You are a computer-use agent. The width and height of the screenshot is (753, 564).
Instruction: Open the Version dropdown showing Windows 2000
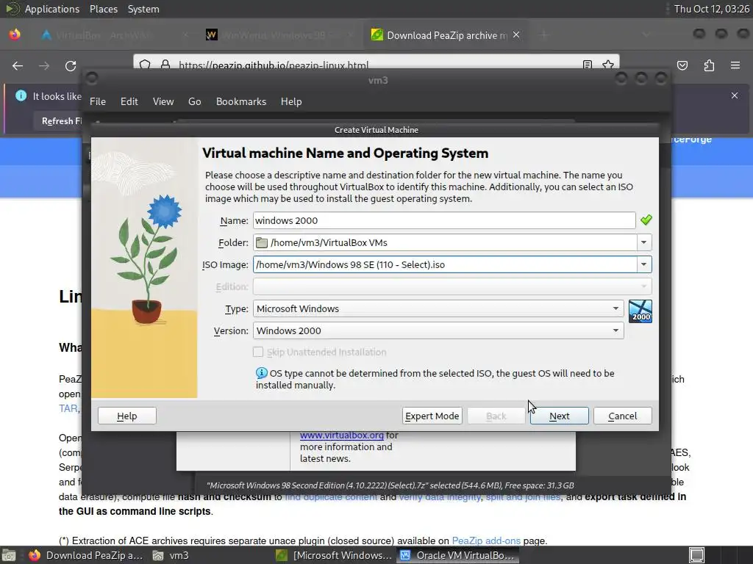click(x=438, y=331)
